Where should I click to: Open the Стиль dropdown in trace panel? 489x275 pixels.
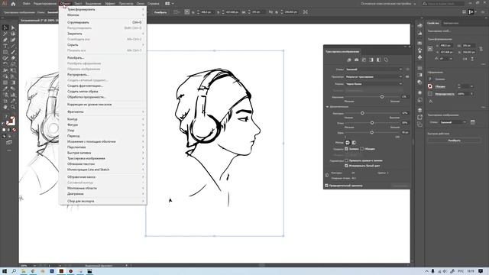[374, 70]
